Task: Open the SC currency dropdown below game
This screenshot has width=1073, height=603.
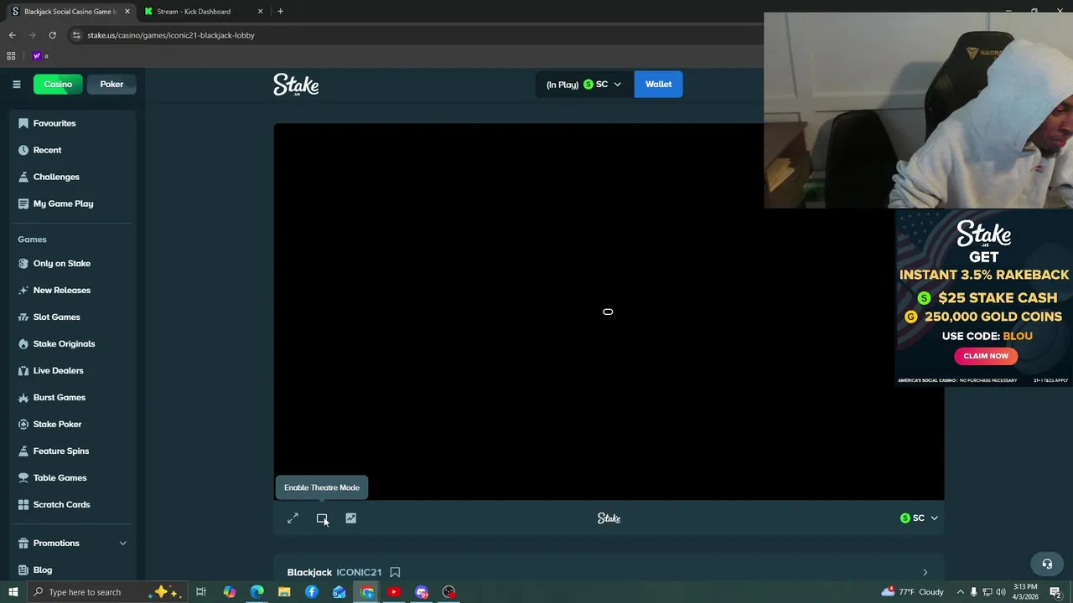Action: [919, 518]
